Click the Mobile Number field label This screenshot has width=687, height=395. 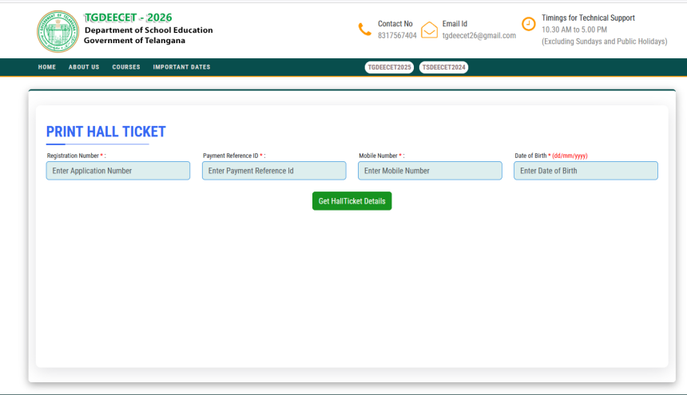pyautogui.click(x=382, y=156)
